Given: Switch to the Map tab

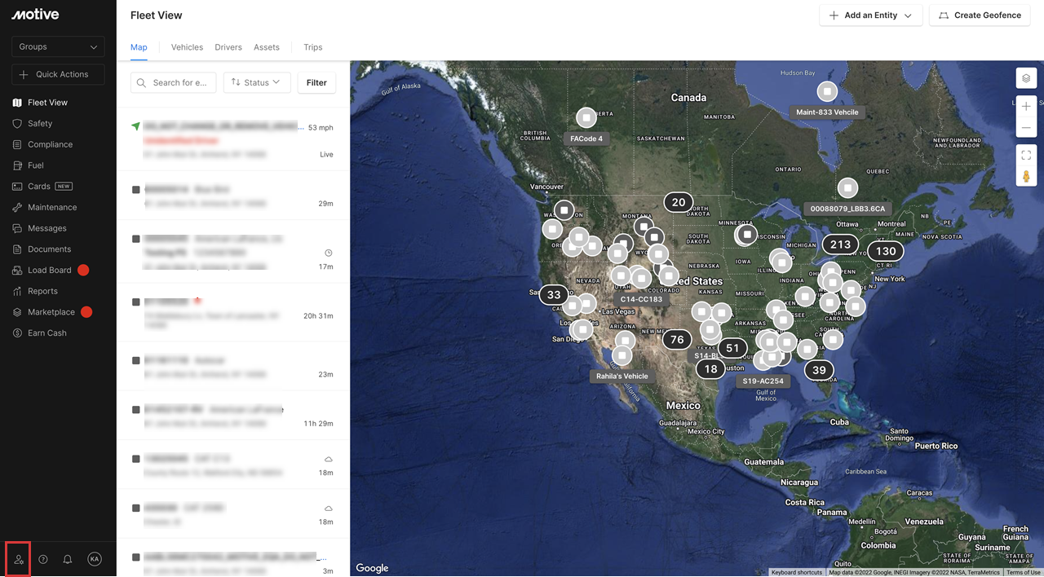Looking at the screenshot, I should pyautogui.click(x=139, y=47).
